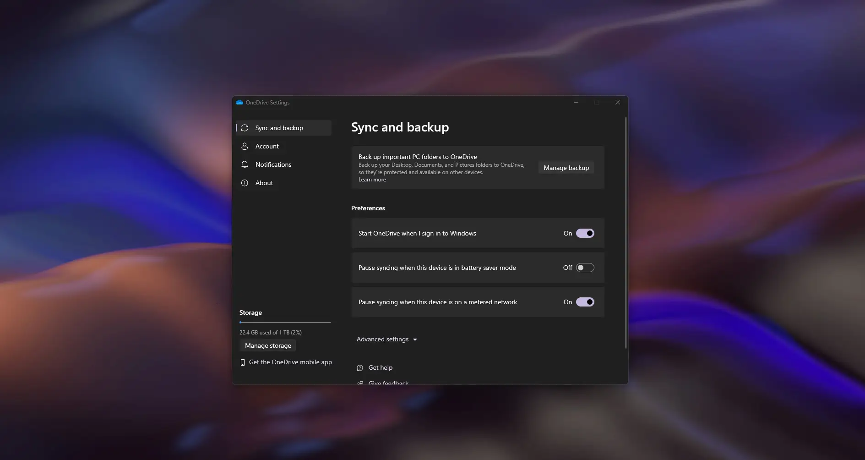
Task: Click the storage usage progress bar
Action: pyautogui.click(x=285, y=322)
